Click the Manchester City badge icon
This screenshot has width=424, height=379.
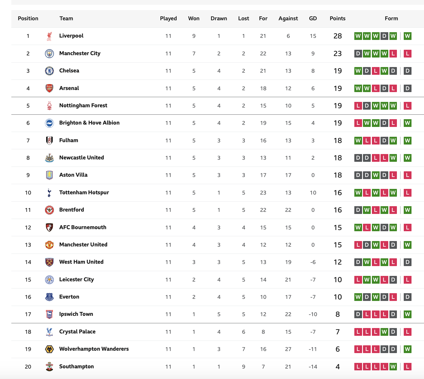[49, 54]
